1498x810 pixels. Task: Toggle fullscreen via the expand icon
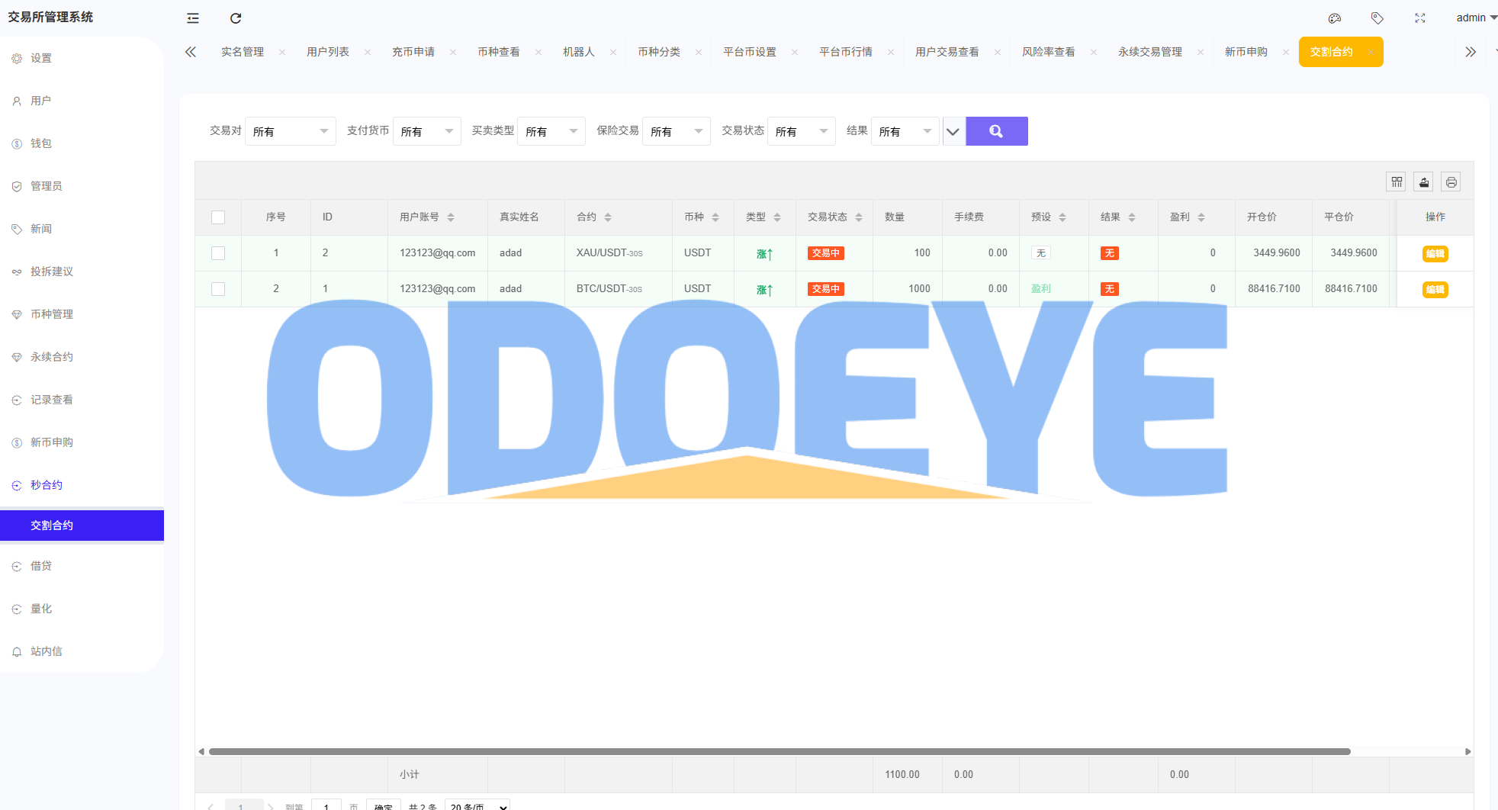(x=1419, y=18)
